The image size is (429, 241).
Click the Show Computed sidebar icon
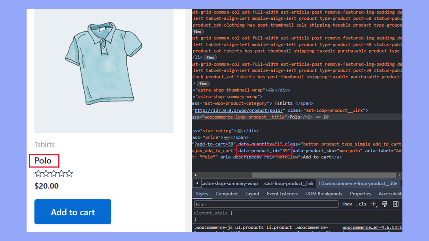395,204
